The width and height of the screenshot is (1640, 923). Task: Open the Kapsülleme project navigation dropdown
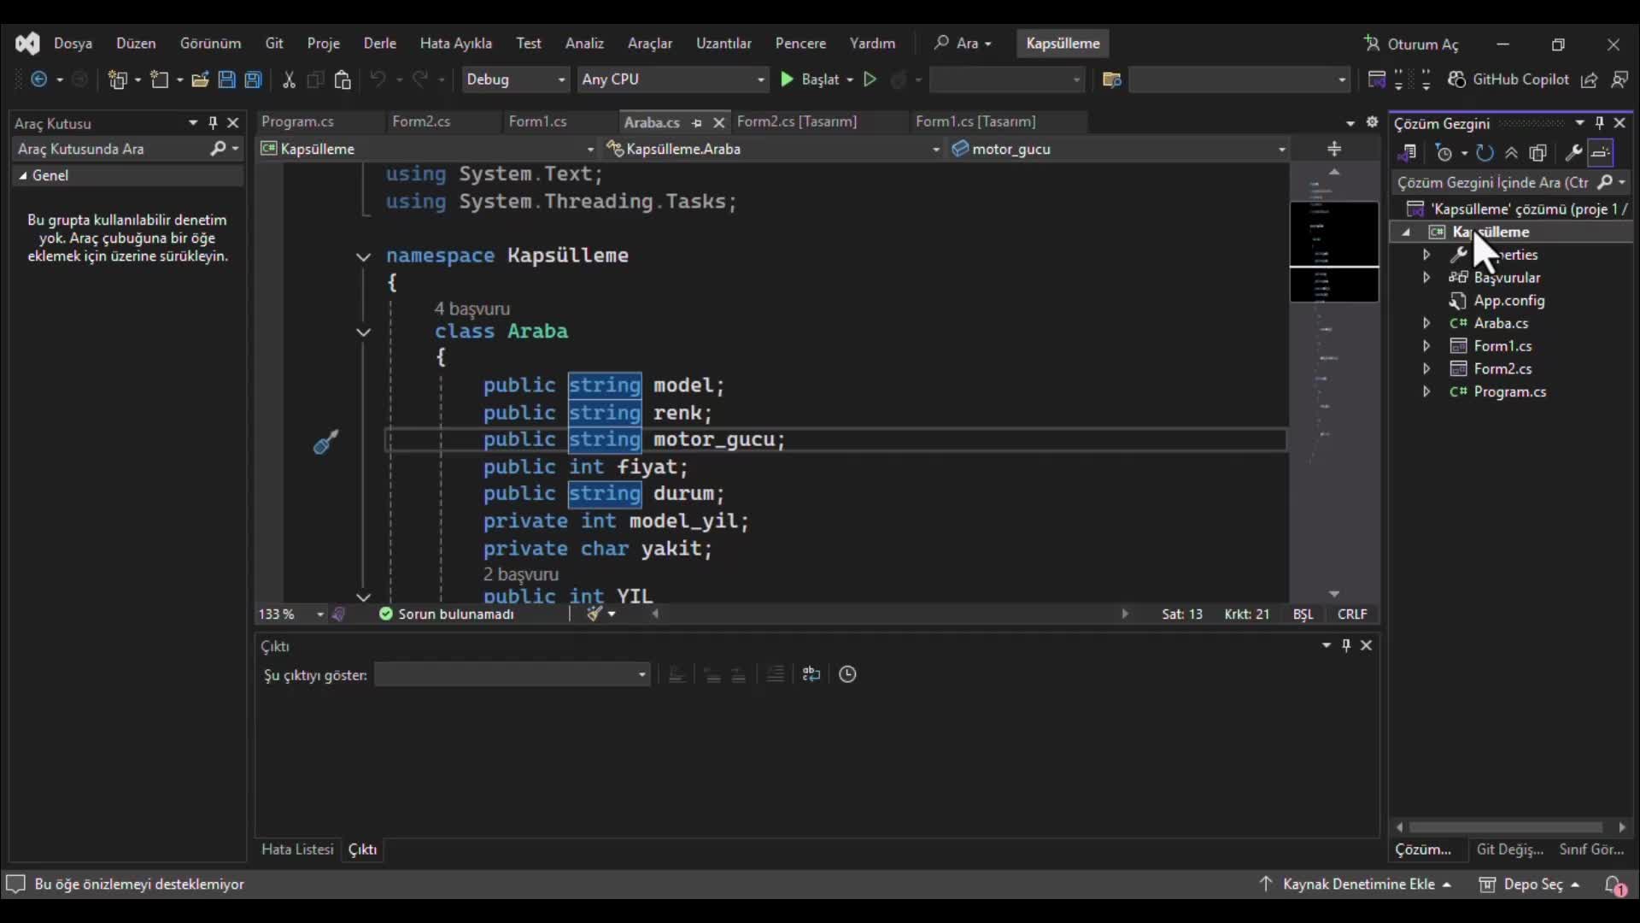428,149
